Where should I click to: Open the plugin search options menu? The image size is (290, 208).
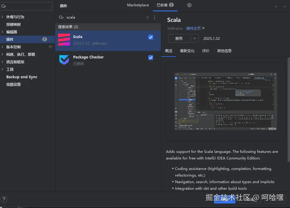tap(155, 17)
